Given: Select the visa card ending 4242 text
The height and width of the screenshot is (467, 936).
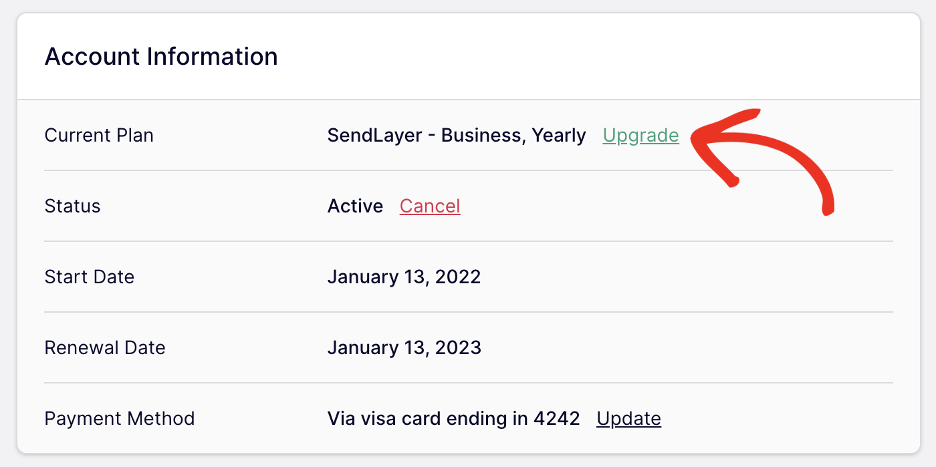Looking at the screenshot, I should [453, 418].
